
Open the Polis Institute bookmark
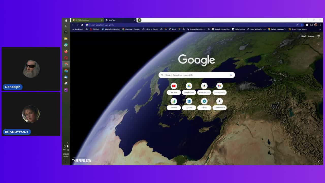tap(239, 29)
